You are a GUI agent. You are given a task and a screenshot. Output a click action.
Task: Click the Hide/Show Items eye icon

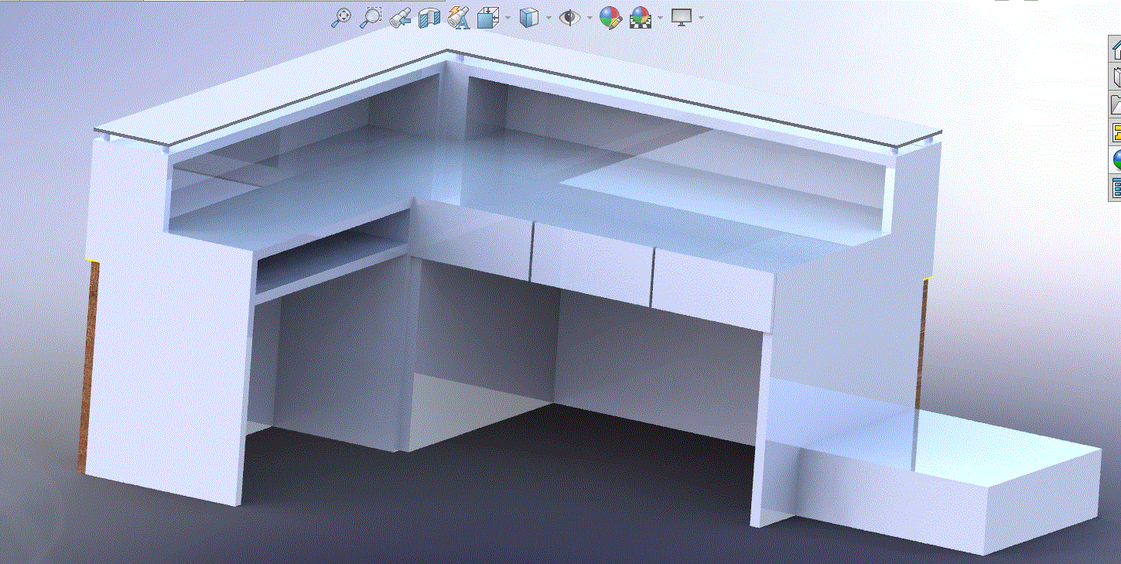click(x=570, y=17)
